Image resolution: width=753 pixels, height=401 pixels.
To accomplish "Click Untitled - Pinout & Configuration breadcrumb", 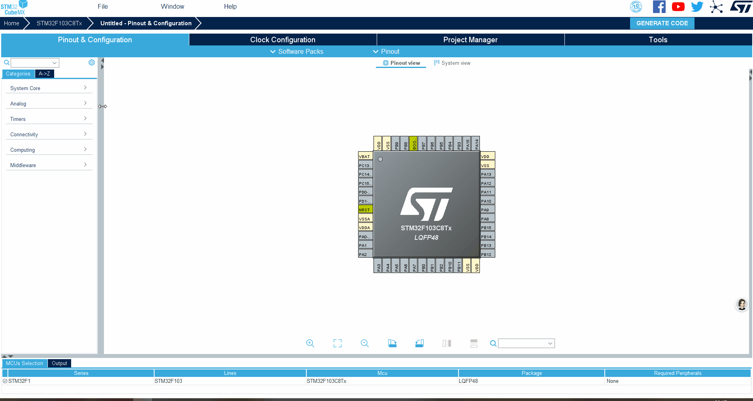I will 146,23.
